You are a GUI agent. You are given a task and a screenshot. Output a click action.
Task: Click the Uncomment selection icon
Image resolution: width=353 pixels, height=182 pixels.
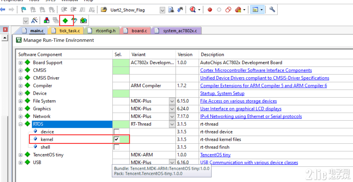click(91, 10)
